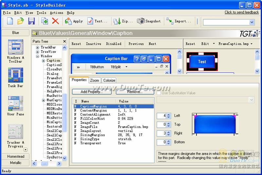The height and width of the screenshot is (175, 262).
Task: Open the toolbar combo box dropdown
Action: [252, 22]
